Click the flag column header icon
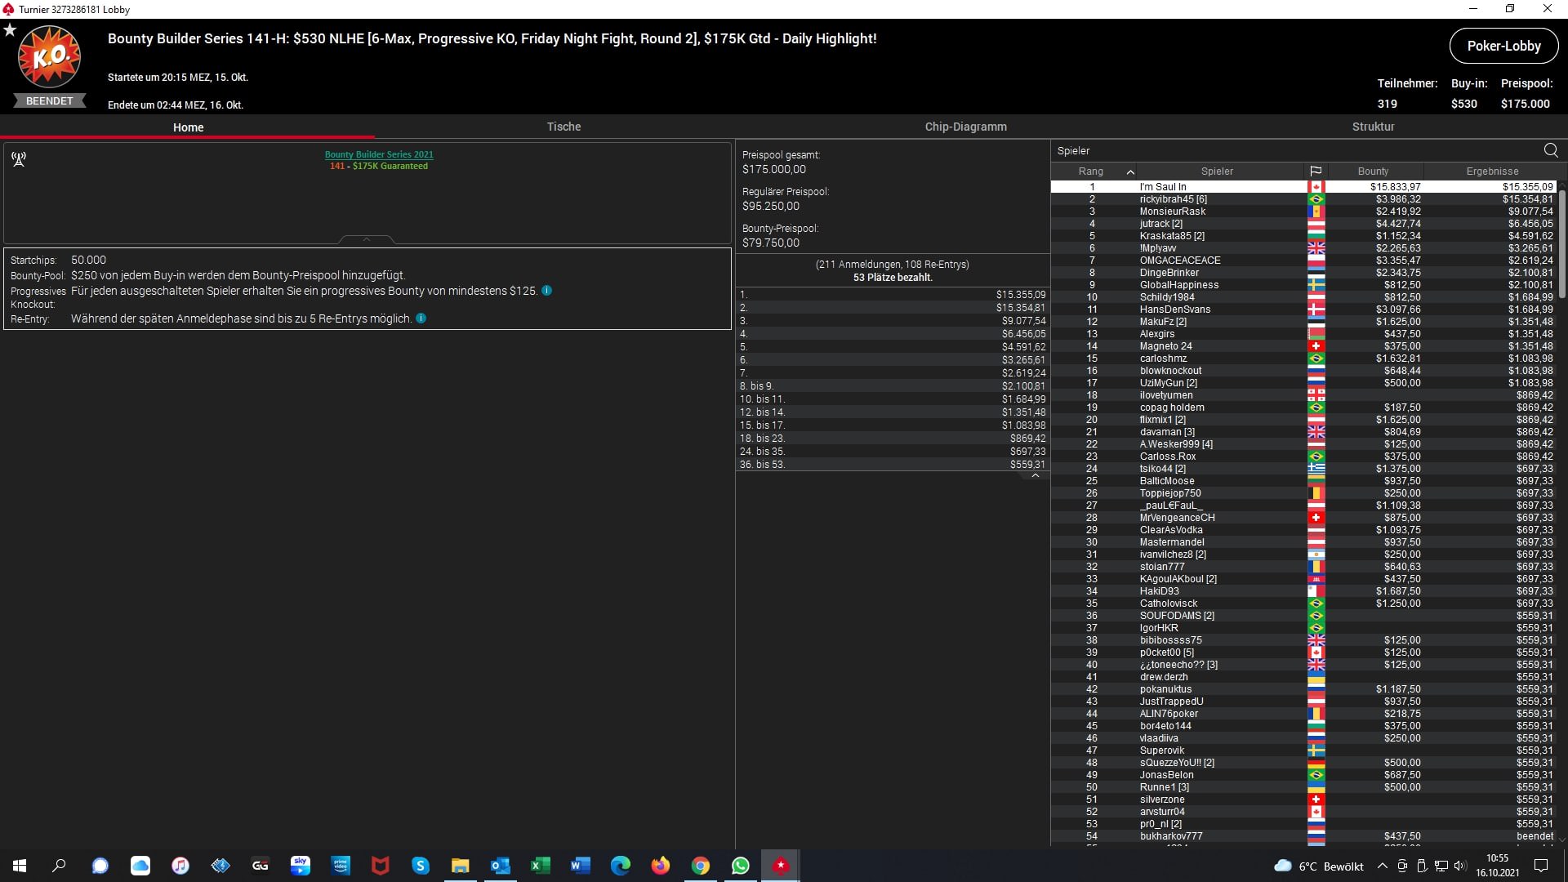The height and width of the screenshot is (882, 1568). click(x=1316, y=171)
